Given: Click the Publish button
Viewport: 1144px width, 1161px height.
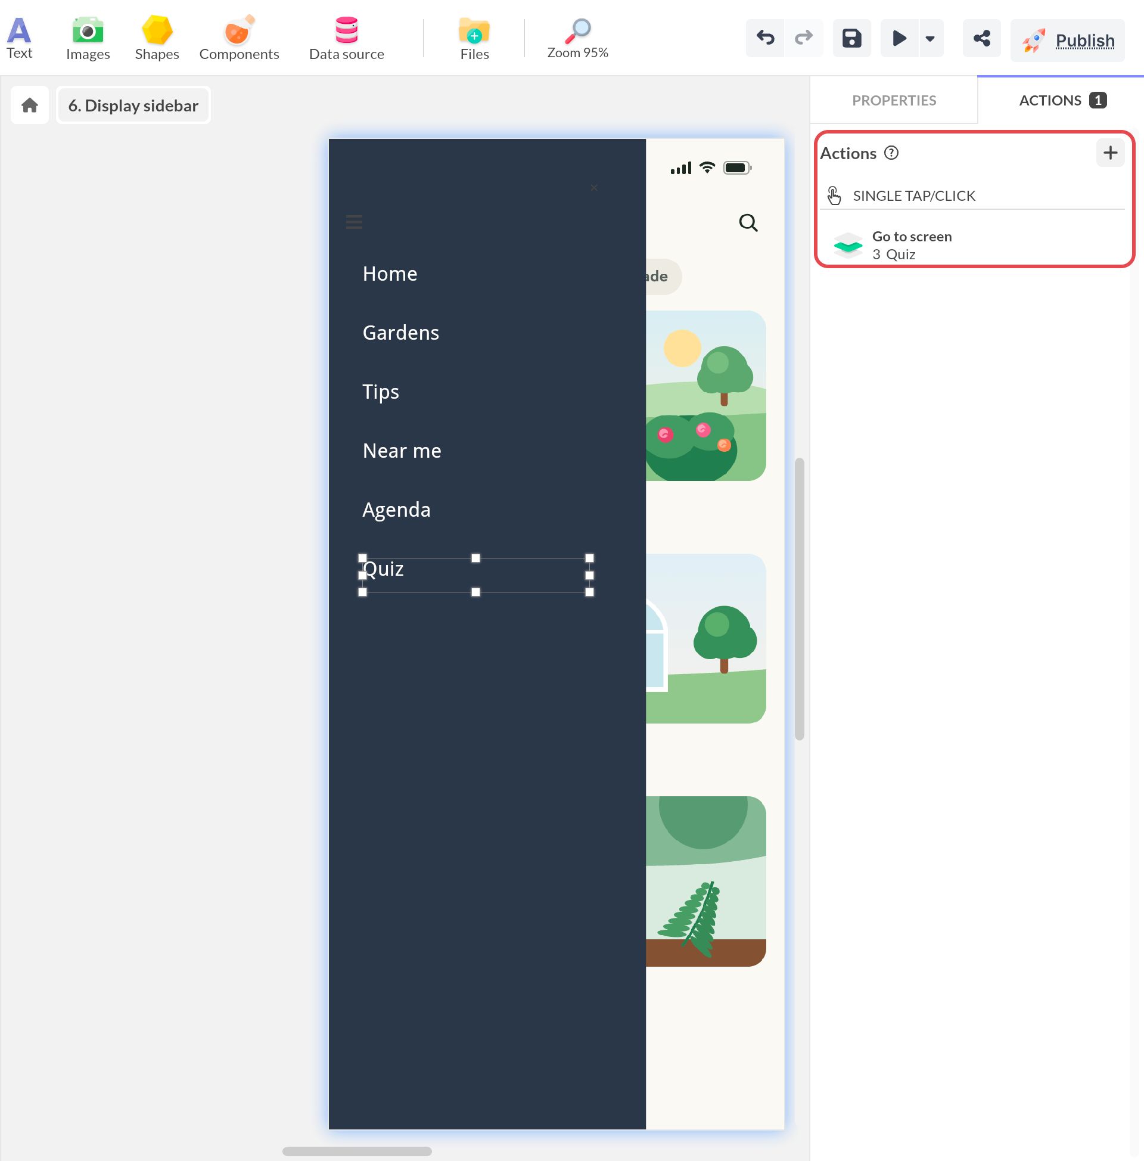Looking at the screenshot, I should click(1067, 41).
